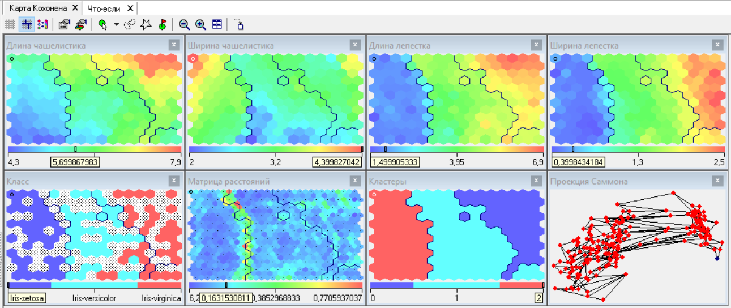
Task: Click the export-to-box toolbar icon
Action: tap(239, 24)
